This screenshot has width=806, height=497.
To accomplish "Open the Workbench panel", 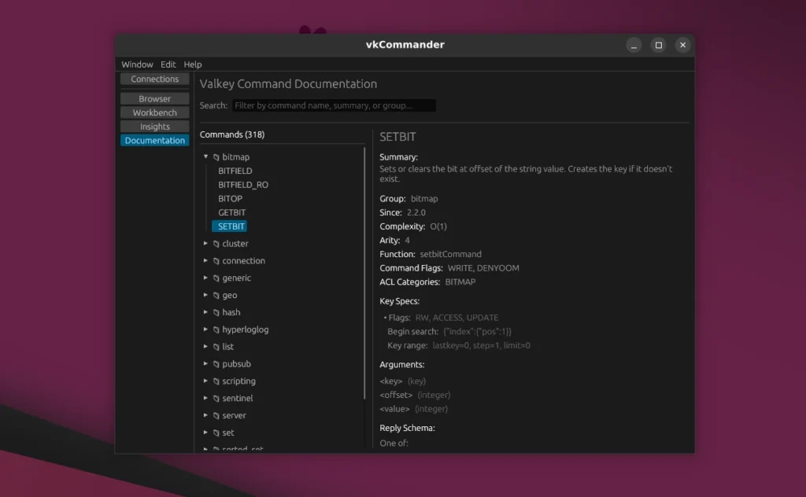I will [x=154, y=112].
